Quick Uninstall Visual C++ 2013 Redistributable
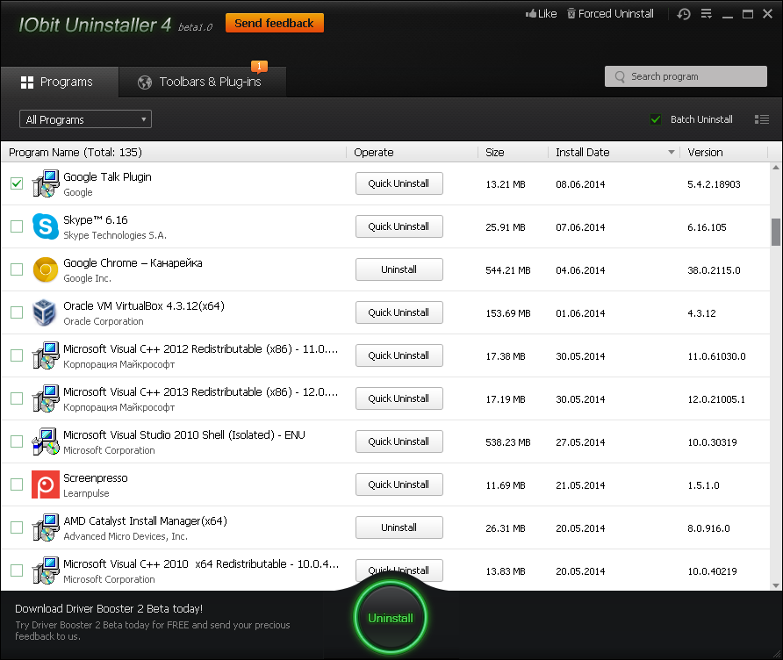This screenshot has height=660, width=783. 399,398
